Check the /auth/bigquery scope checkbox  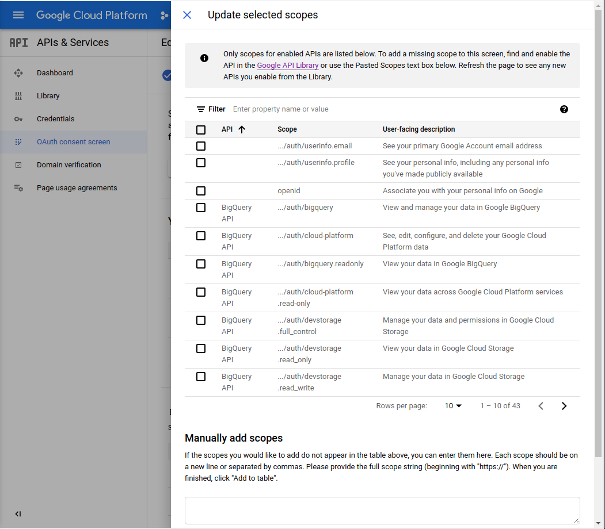(201, 207)
